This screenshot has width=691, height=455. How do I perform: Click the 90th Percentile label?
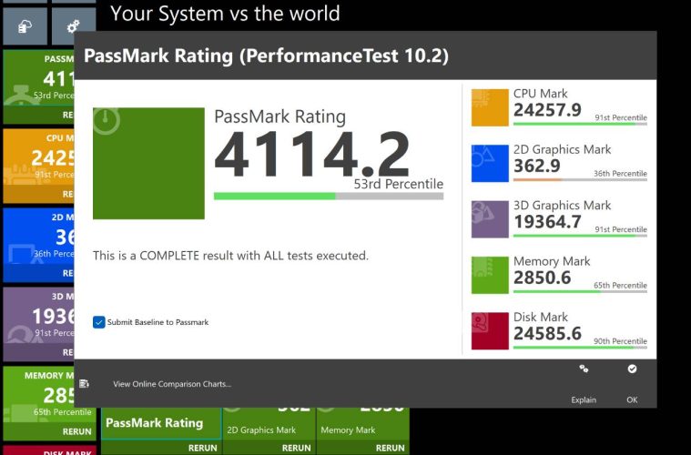620,341
